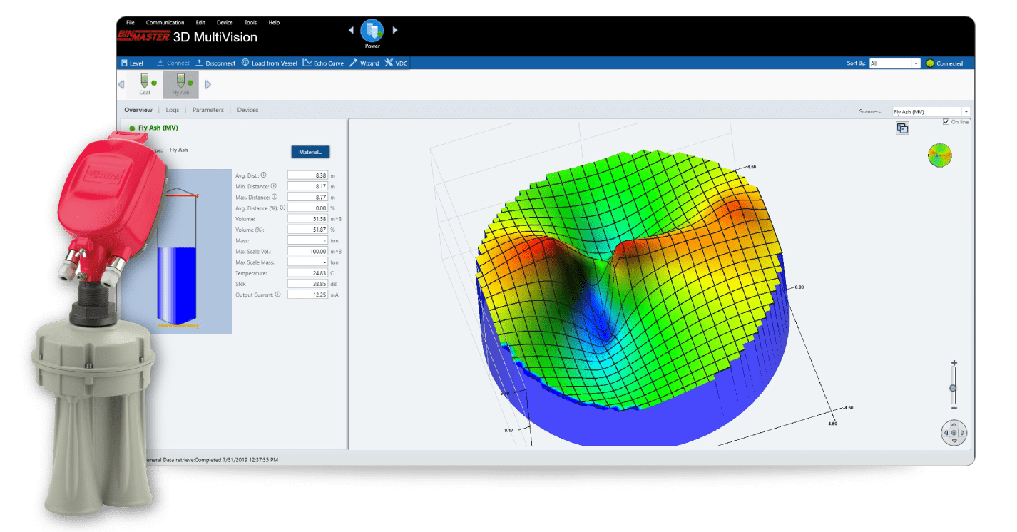1017x532 pixels.
Task: Open the File menu
Action: (130, 23)
